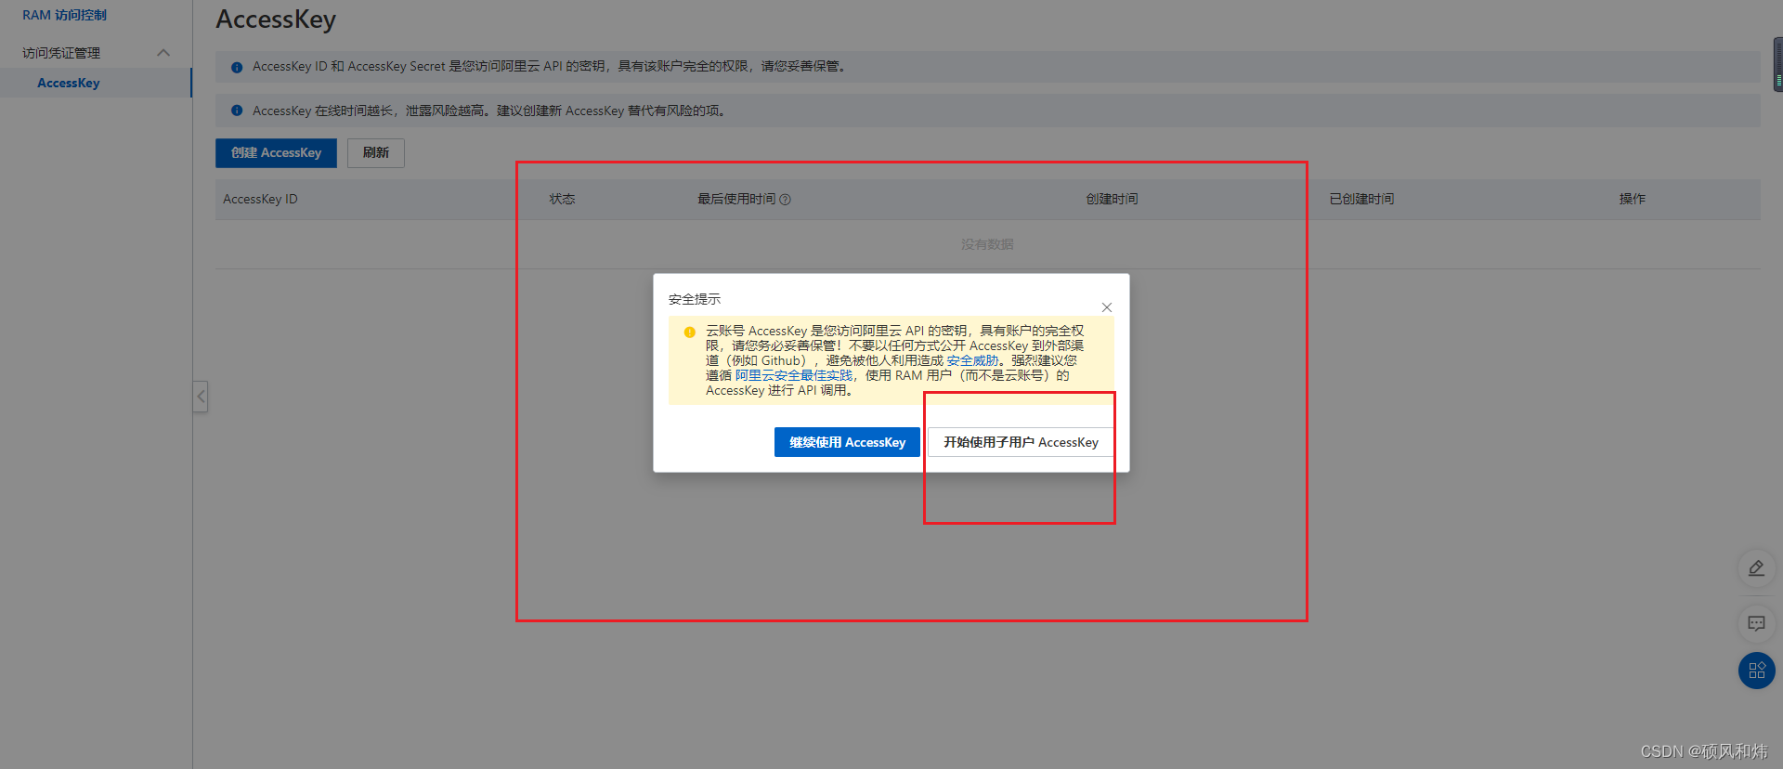Click the AccessKey page heading
The width and height of the screenshot is (1783, 769).
[276, 19]
